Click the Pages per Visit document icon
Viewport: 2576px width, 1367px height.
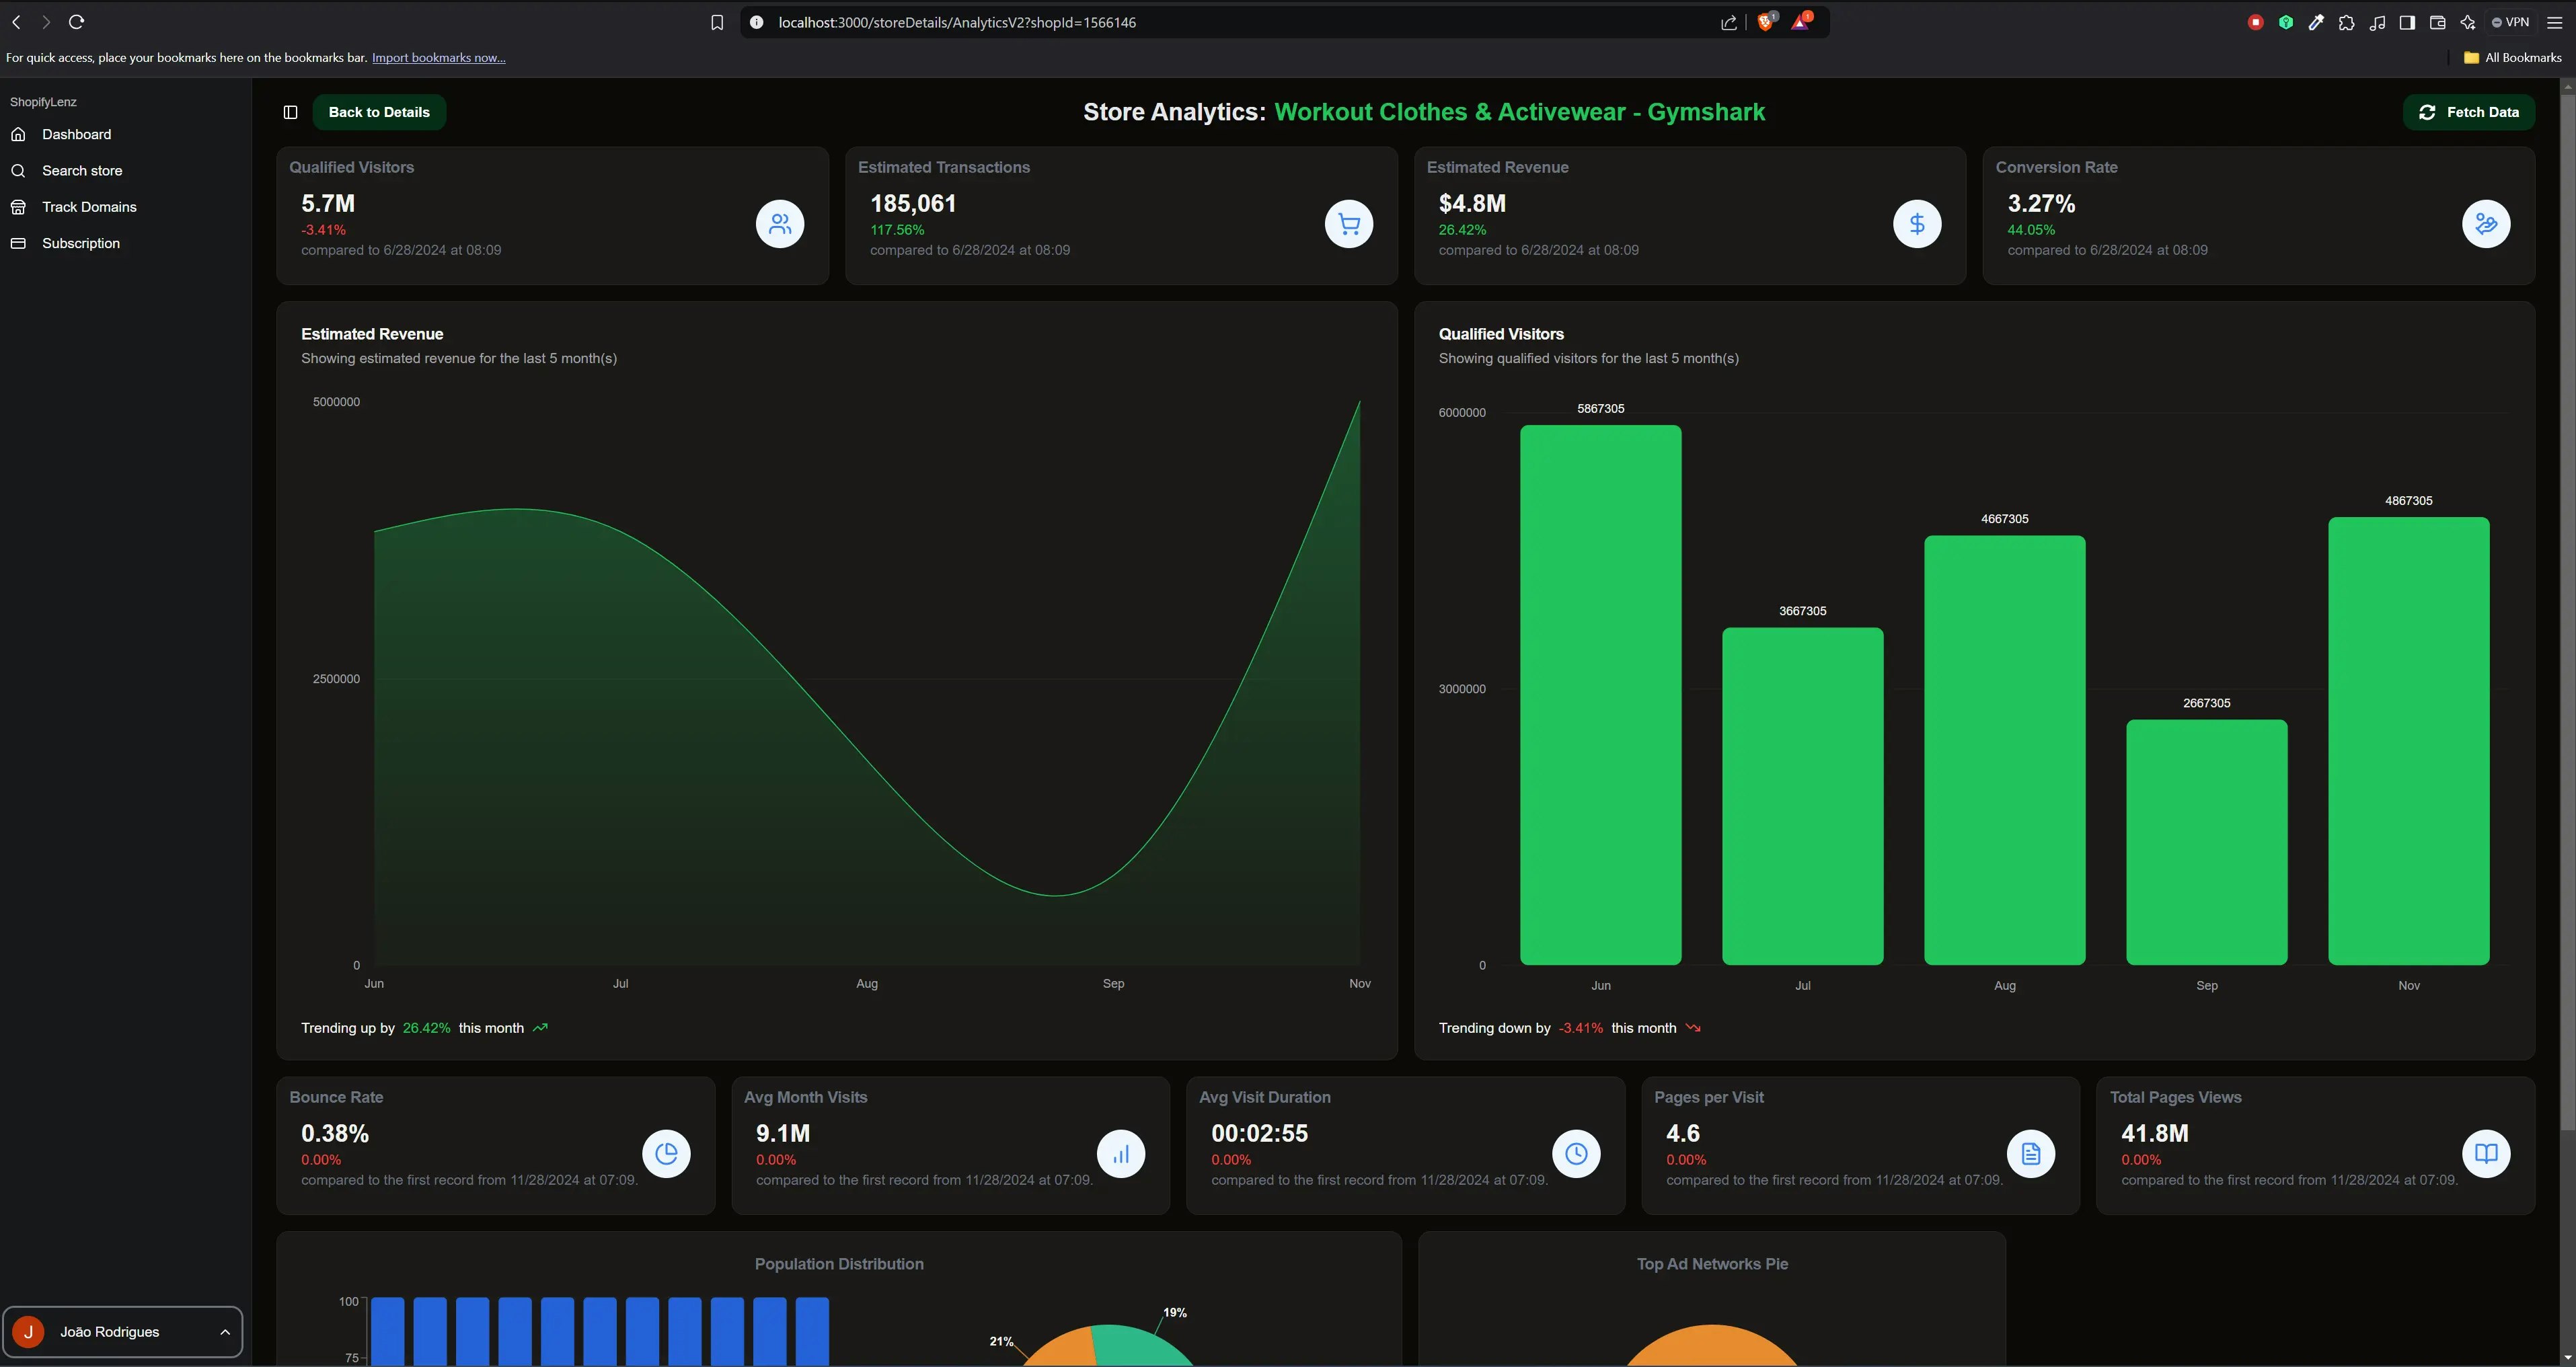pyautogui.click(x=2031, y=1153)
